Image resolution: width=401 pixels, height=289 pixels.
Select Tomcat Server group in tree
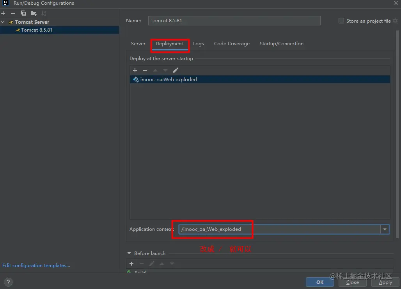tap(32, 22)
